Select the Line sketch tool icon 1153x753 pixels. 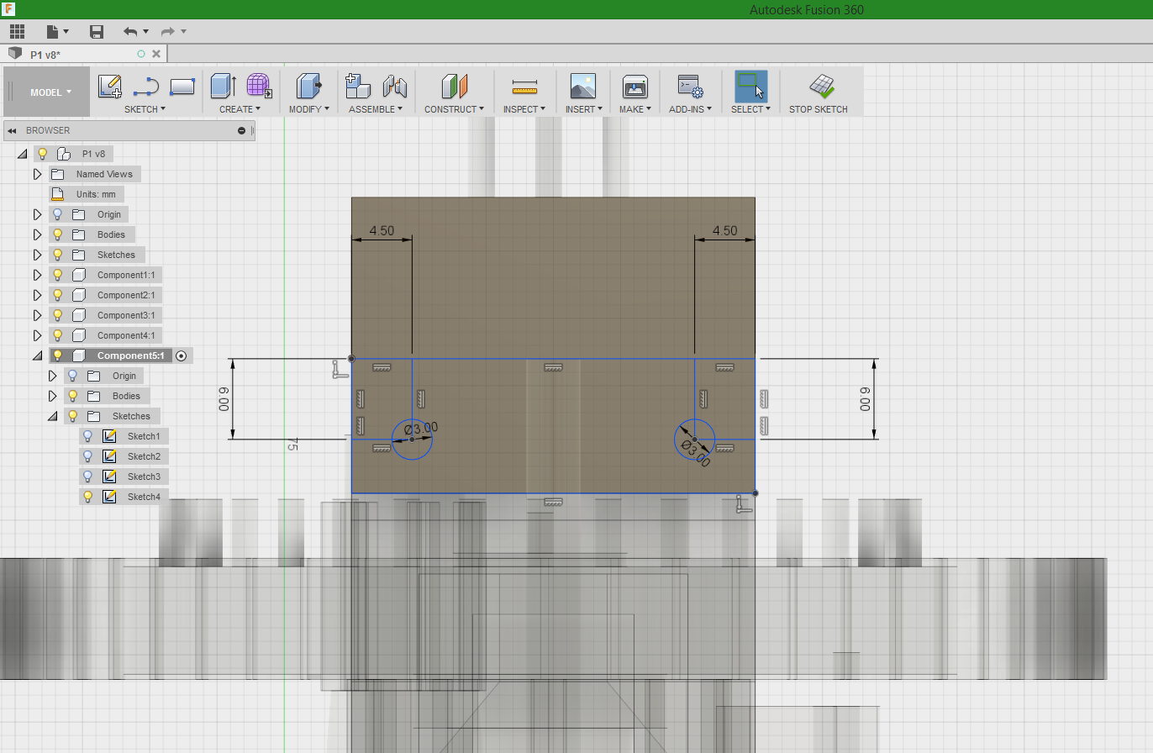pos(146,87)
